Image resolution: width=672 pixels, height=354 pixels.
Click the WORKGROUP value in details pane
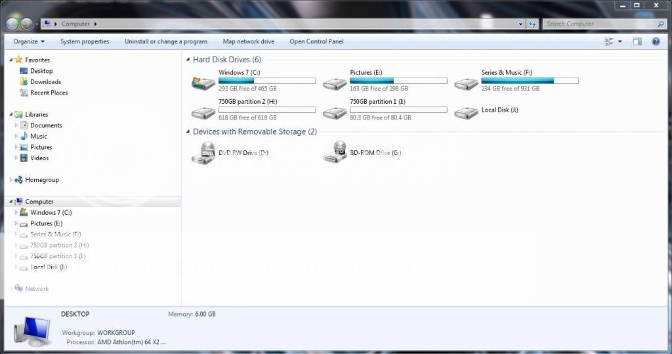115,332
